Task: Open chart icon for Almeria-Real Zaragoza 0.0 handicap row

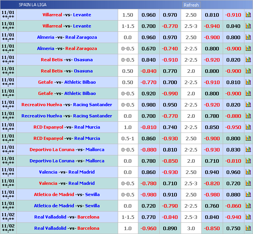Action: pyautogui.click(x=248, y=37)
